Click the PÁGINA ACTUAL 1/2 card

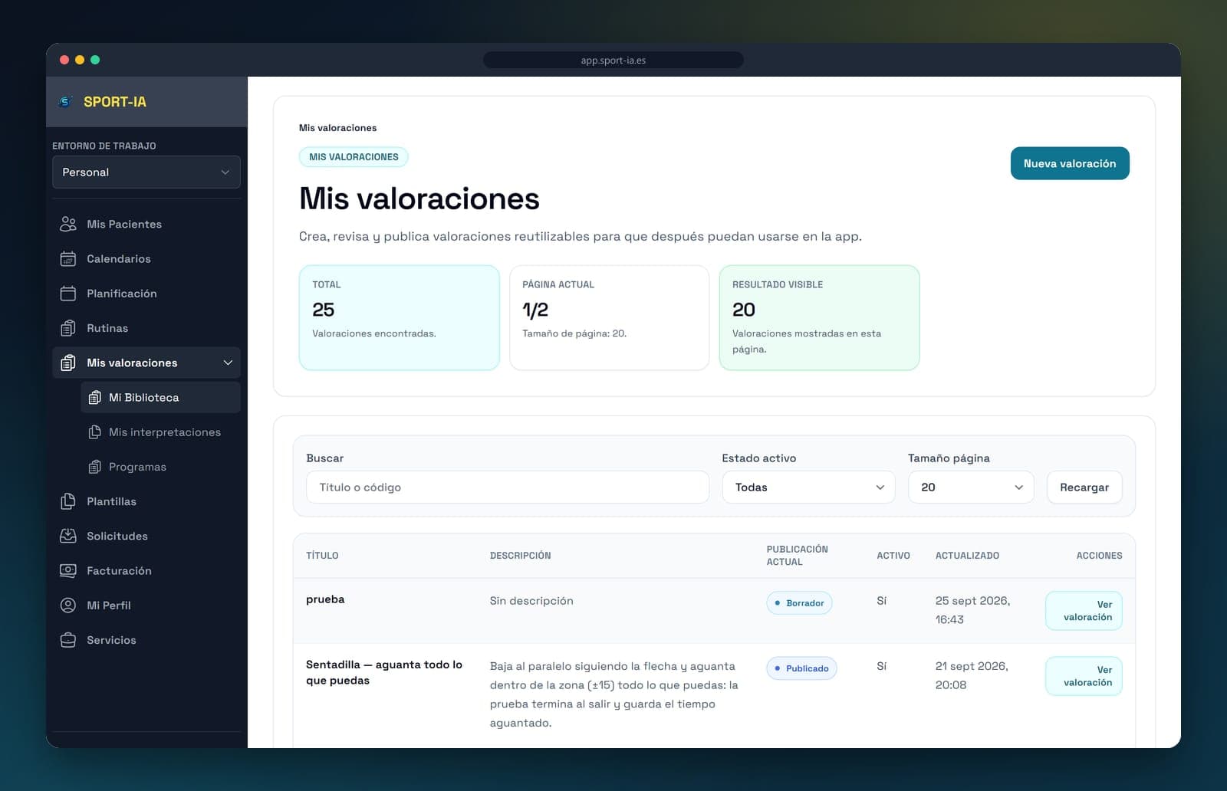[x=609, y=317]
